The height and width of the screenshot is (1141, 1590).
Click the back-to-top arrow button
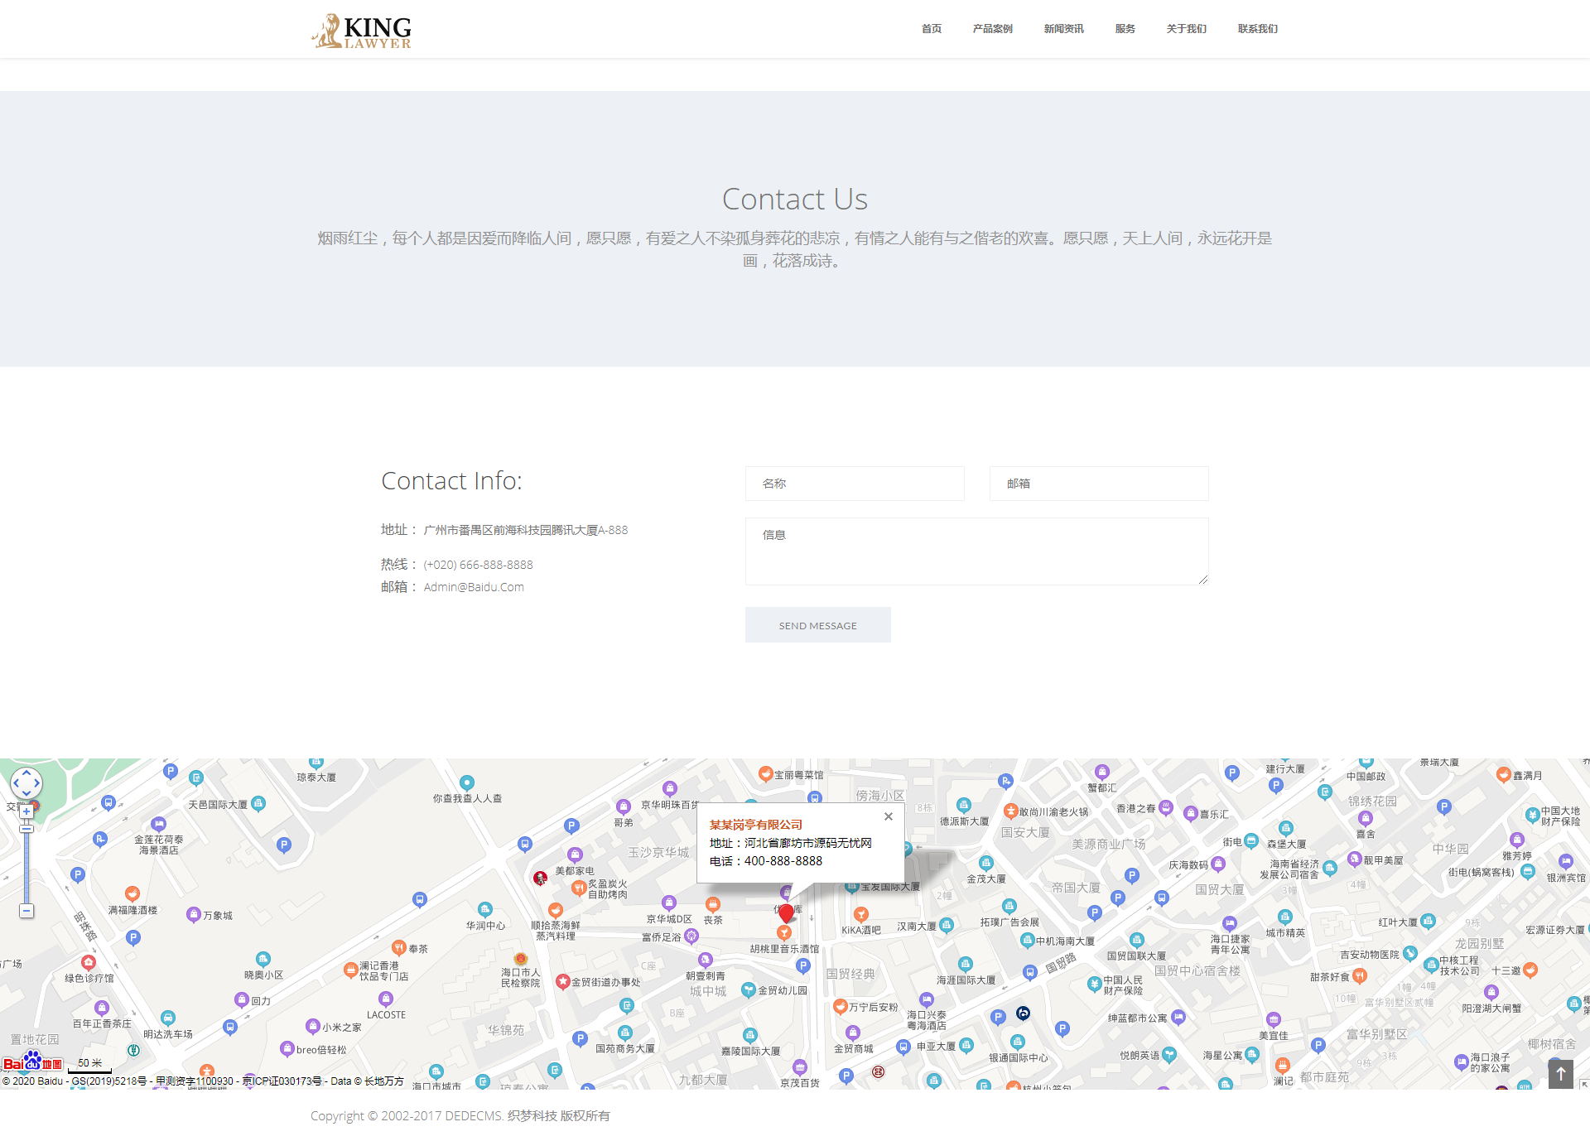(x=1560, y=1074)
